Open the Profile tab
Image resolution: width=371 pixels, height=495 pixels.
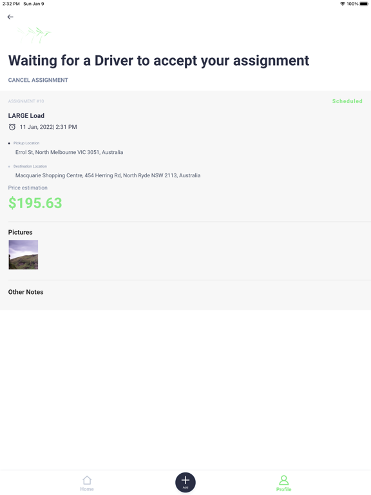[x=283, y=483]
